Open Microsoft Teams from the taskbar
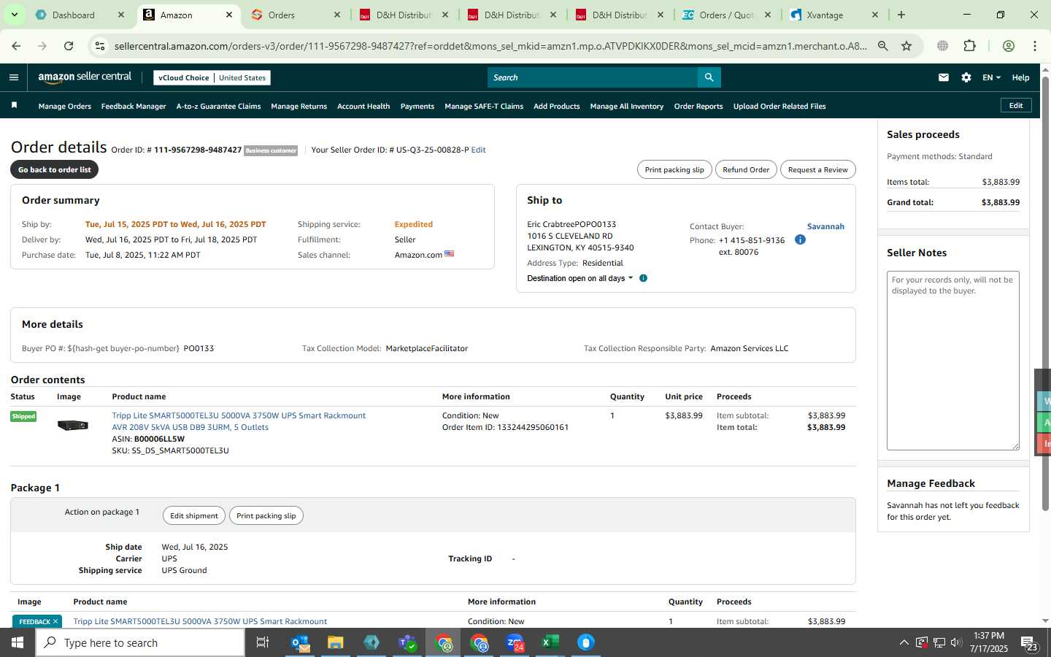 tap(407, 642)
